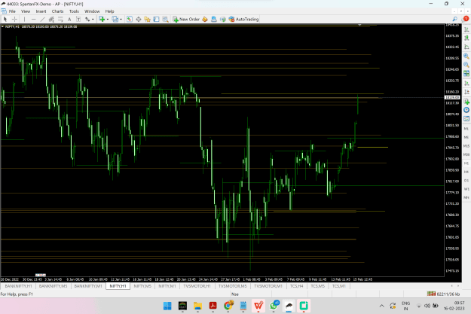Show hidden system tray icons
The image size is (471, 314).
coord(382,306)
